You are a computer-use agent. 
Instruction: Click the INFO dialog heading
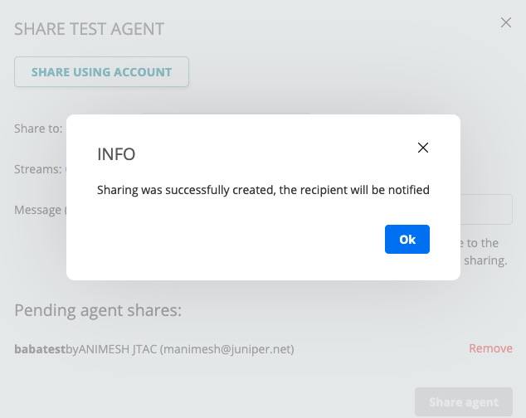(116, 154)
